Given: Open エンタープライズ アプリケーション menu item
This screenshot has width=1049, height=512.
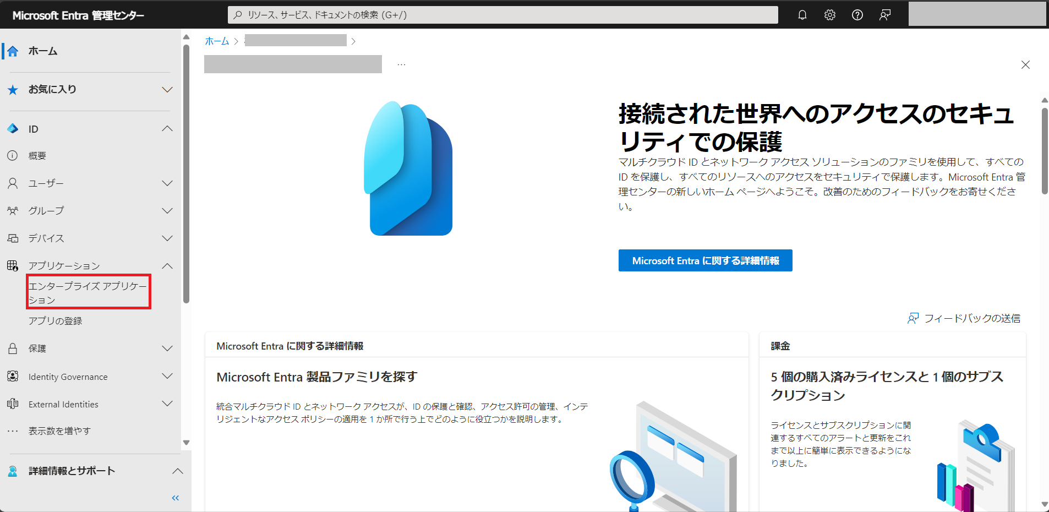Looking at the screenshot, I should click(88, 293).
